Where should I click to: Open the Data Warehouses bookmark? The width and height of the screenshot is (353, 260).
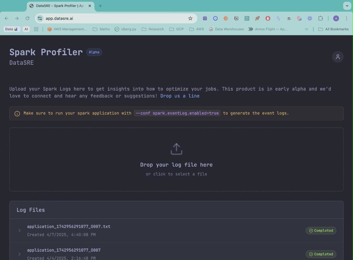(226, 29)
